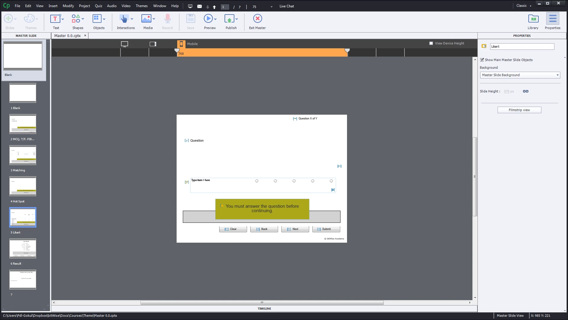568x320 pixels.
Task: Click the Exit Master icon
Action: click(257, 19)
